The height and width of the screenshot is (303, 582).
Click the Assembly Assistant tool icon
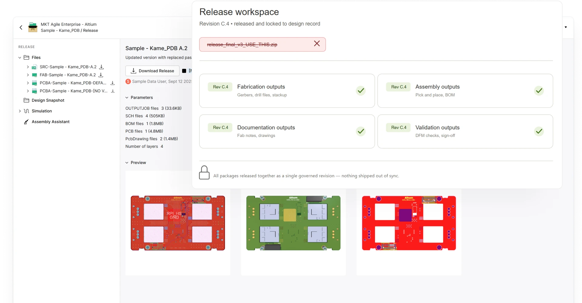click(x=26, y=122)
